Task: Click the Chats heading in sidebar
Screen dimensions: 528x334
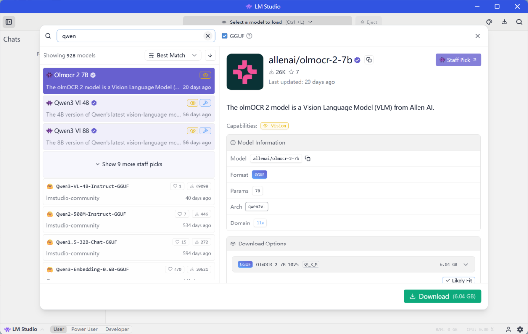Action: click(12, 39)
